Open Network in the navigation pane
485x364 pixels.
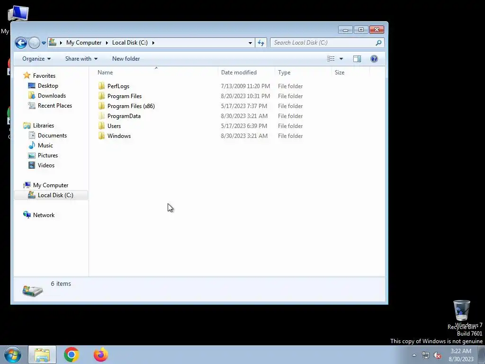(44, 215)
